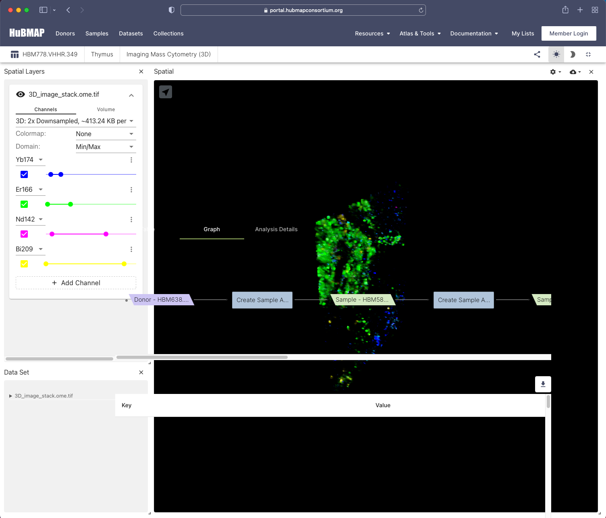Switch to the Channels tab
This screenshot has height=518, width=606.
point(46,110)
